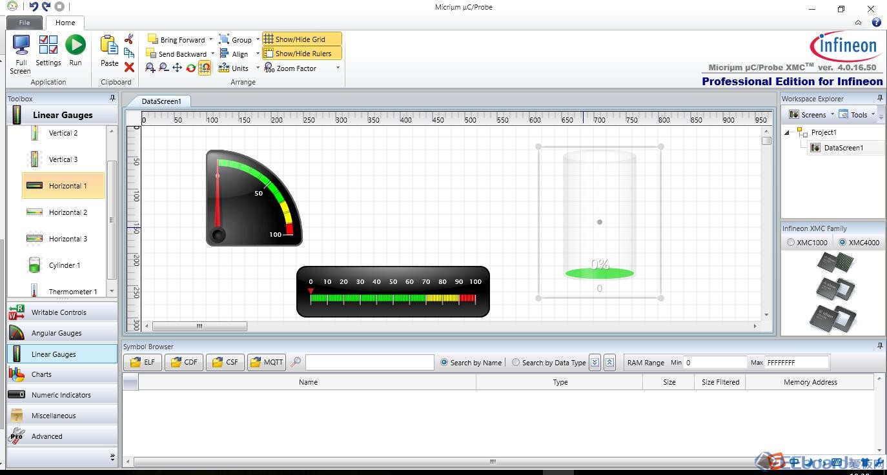The image size is (887, 475).
Task: Collapse the ribbon with the caret icon
Action: click(858, 22)
